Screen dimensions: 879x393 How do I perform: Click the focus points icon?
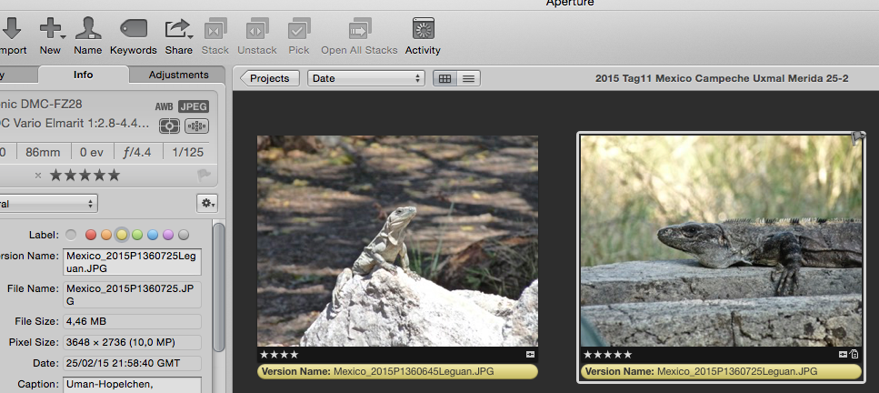196,126
